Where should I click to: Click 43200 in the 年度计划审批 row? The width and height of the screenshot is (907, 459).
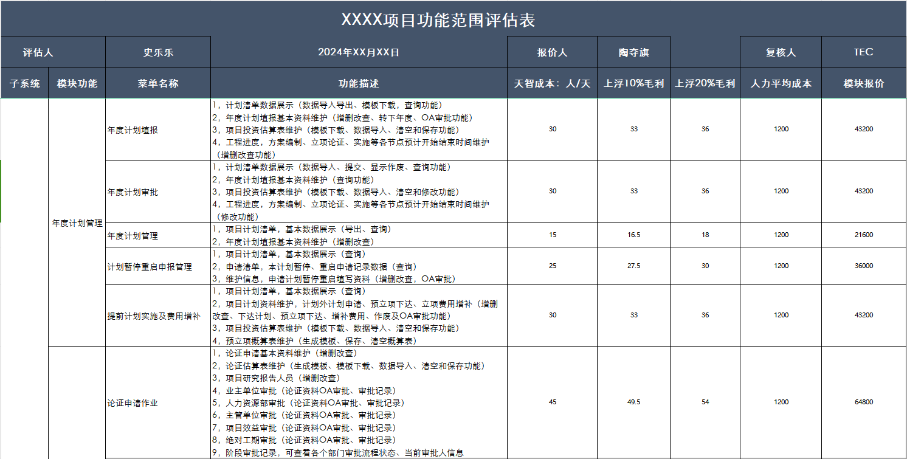(863, 191)
